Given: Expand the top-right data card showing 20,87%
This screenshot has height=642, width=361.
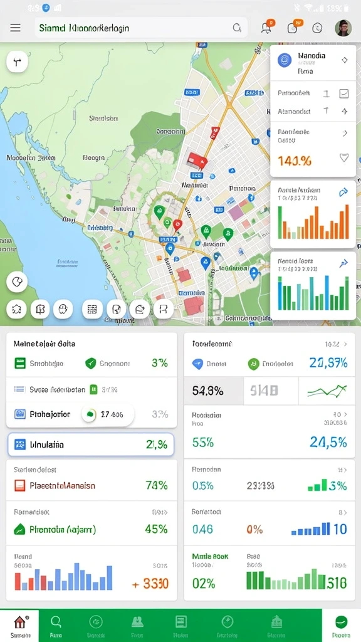Looking at the screenshot, I should tap(345, 344).
